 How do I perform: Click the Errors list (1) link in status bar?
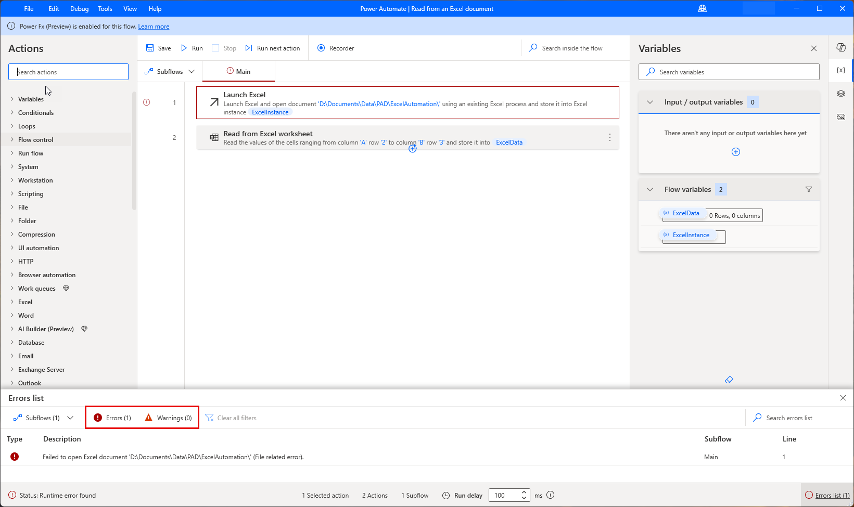click(x=827, y=495)
